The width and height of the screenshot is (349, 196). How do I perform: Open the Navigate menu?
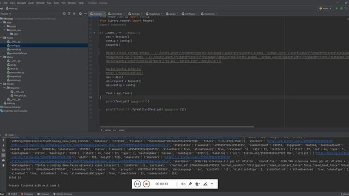coord(22,3)
